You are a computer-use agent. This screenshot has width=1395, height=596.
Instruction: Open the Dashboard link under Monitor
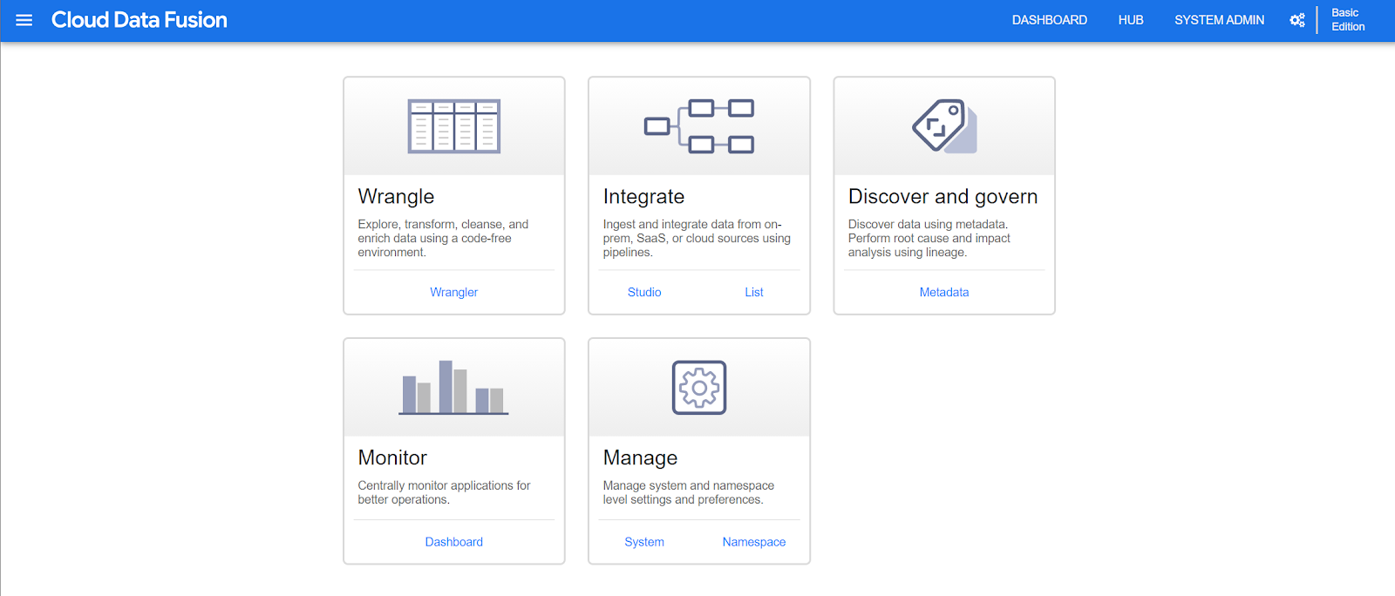[x=454, y=542]
